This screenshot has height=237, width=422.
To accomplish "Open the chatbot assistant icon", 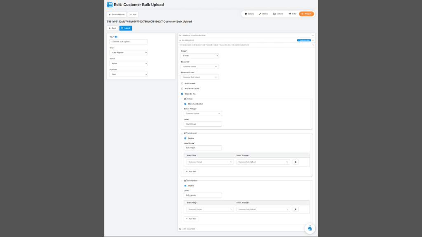I will coord(309,228).
